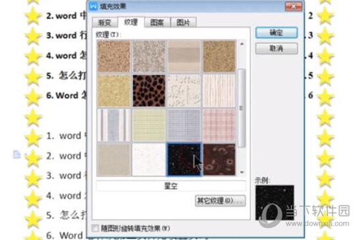Choose the light green grid texture
Viewport: 363px width, 240px height.
pos(149,125)
